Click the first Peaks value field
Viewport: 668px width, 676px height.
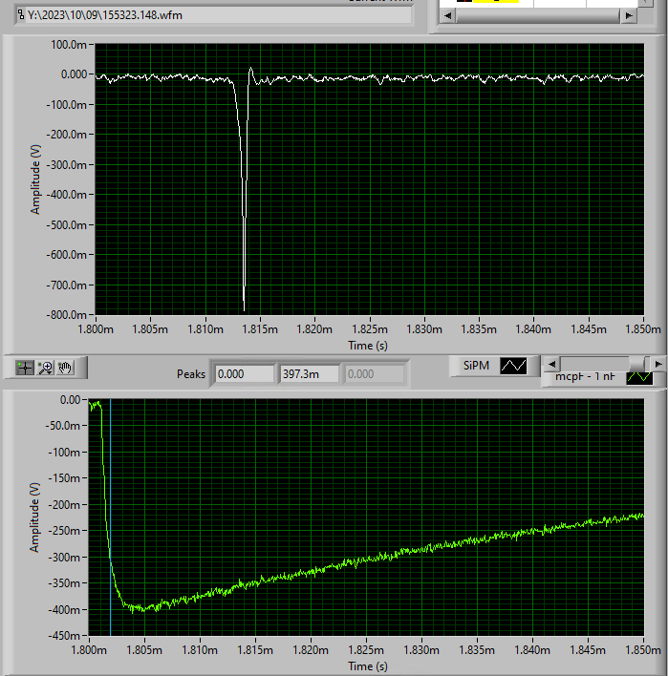click(245, 373)
